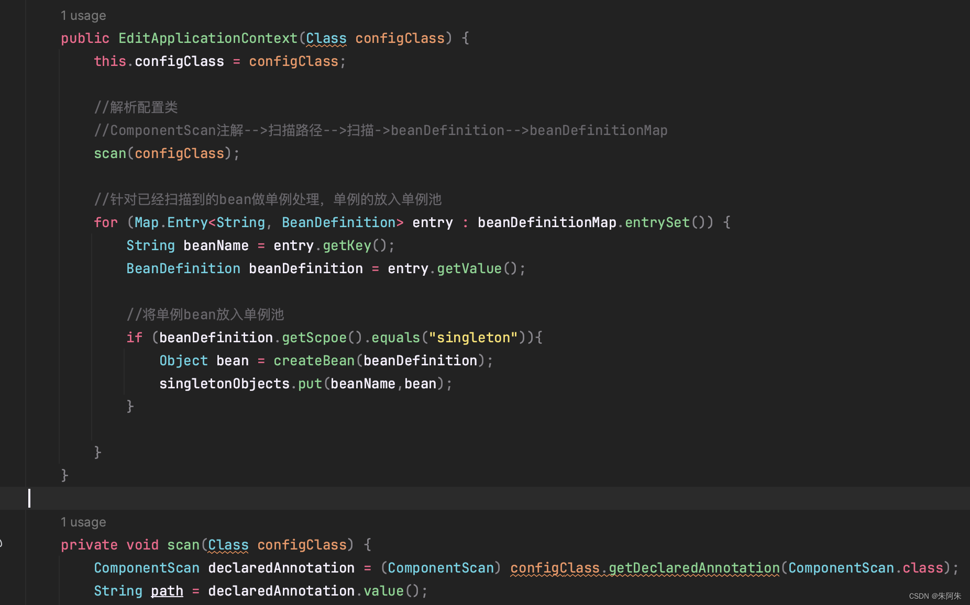Viewport: 970px width, 605px height.
Task: Click underlined Class type in scan signature
Action: pyautogui.click(x=228, y=545)
